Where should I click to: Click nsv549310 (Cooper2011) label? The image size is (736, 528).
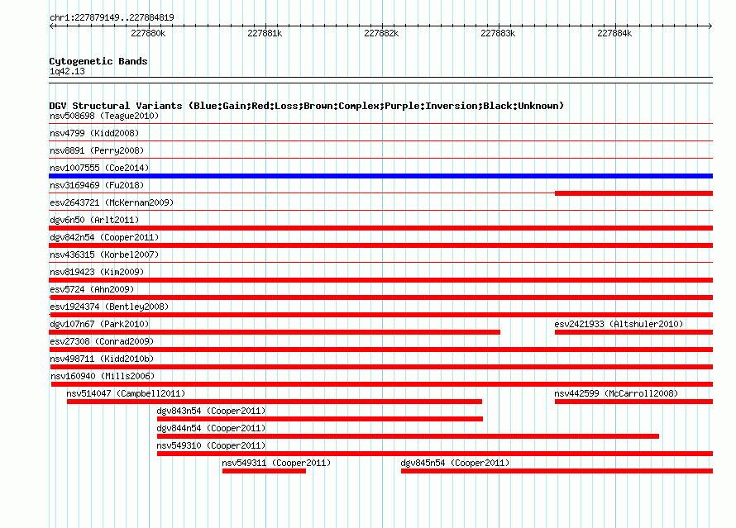[211, 445]
